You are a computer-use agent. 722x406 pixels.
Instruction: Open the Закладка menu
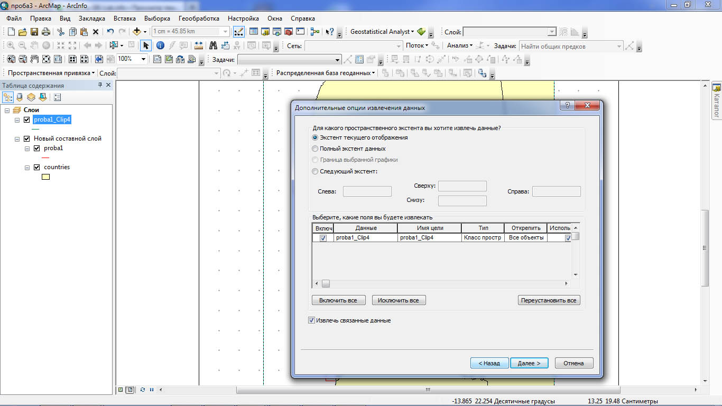click(92, 19)
